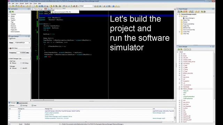Click the Save file toolbar icon

pyautogui.click(x=40, y=6)
